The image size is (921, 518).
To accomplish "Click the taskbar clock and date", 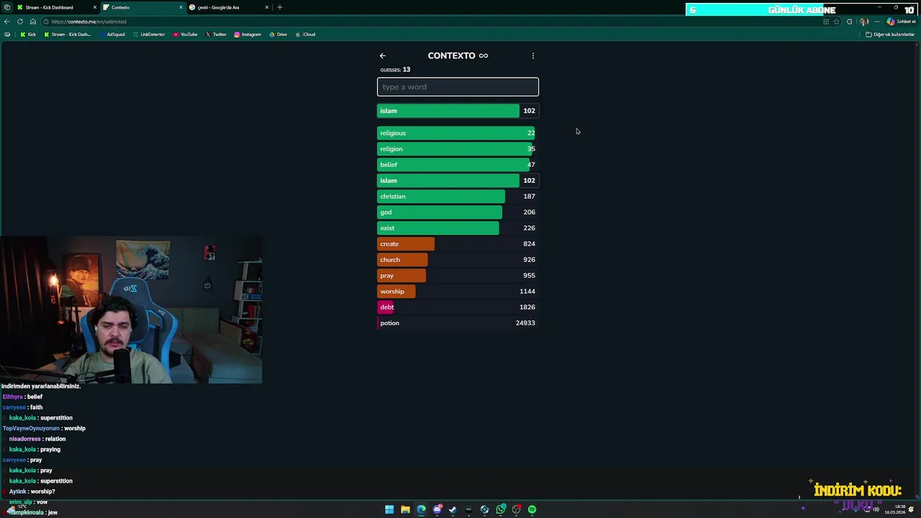I will (895, 509).
